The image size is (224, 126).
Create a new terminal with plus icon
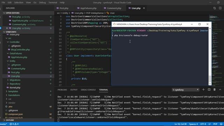203,90
